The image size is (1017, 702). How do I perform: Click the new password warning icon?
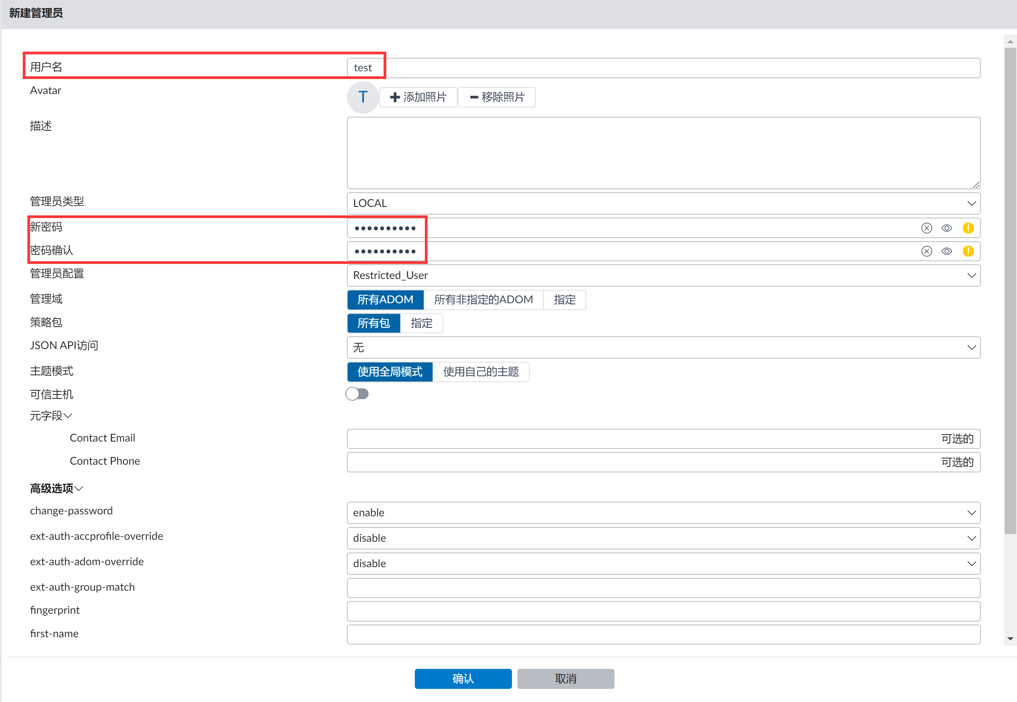click(968, 228)
